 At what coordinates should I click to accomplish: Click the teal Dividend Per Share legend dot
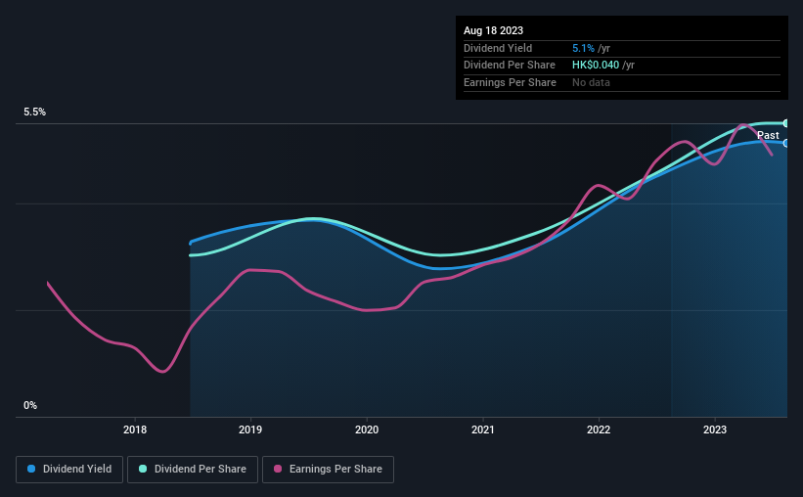point(143,469)
